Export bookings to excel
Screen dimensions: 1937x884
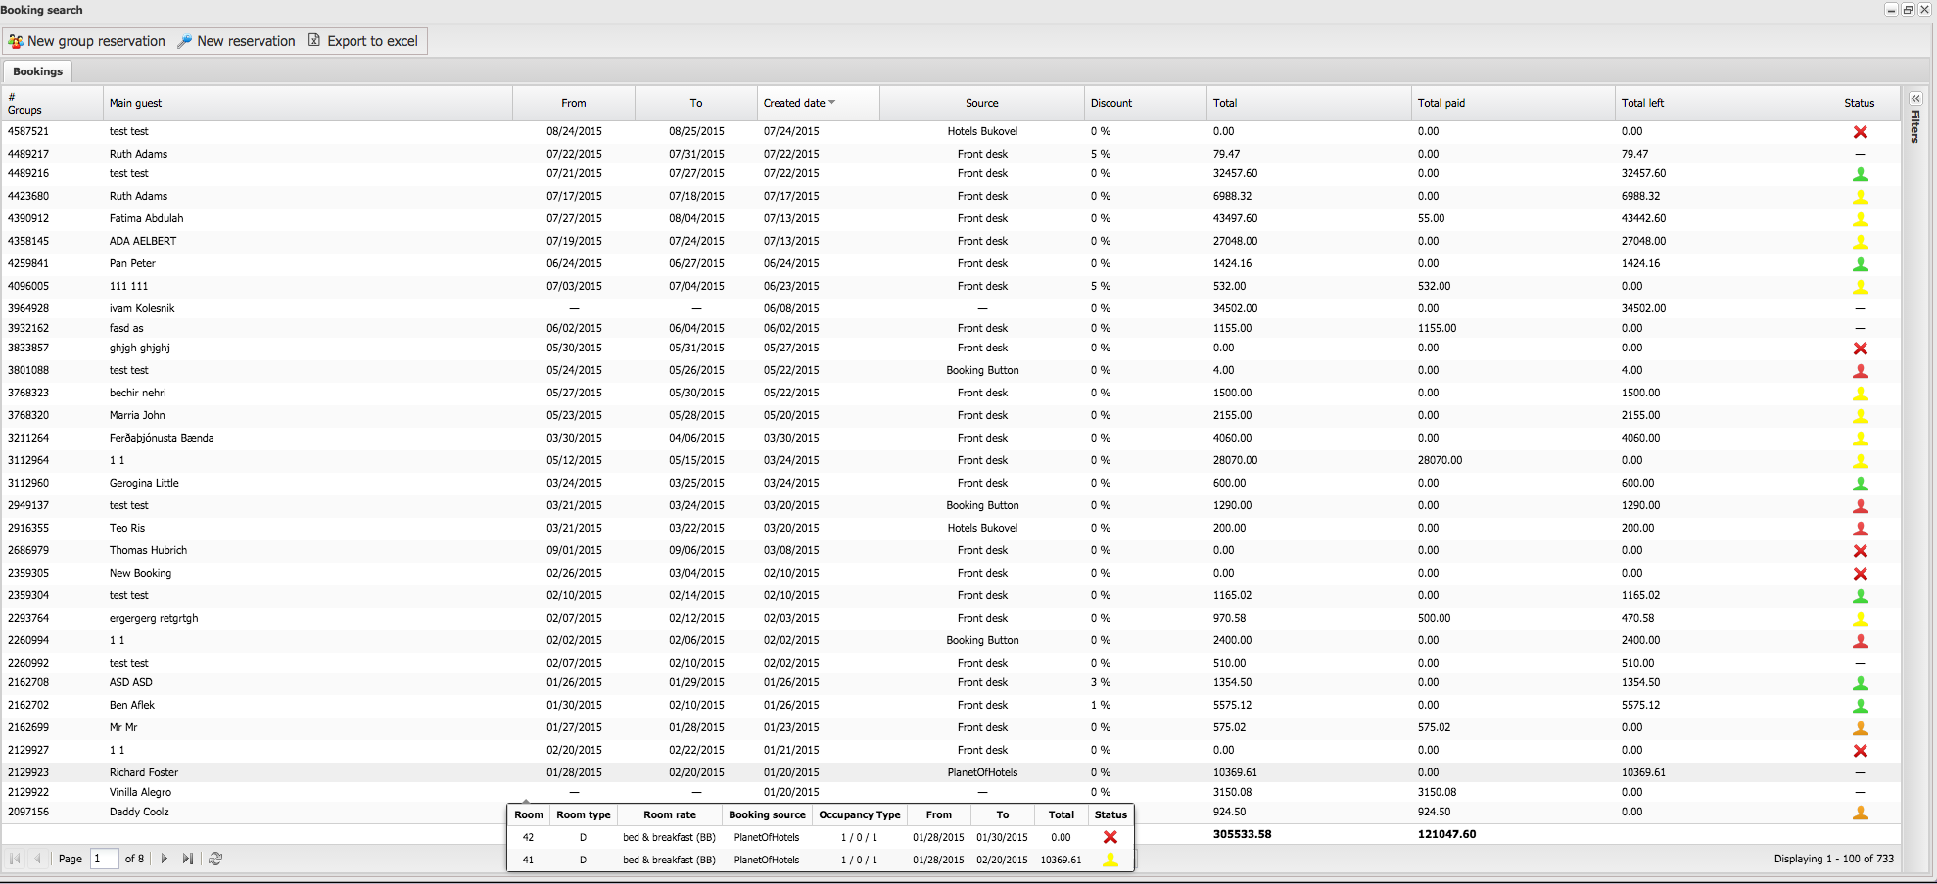point(363,41)
